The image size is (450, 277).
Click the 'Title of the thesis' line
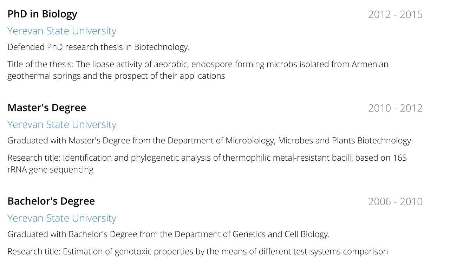click(198, 64)
